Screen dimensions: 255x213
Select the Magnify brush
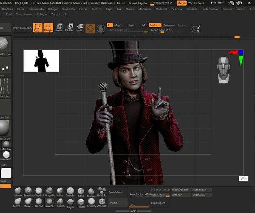point(49,192)
